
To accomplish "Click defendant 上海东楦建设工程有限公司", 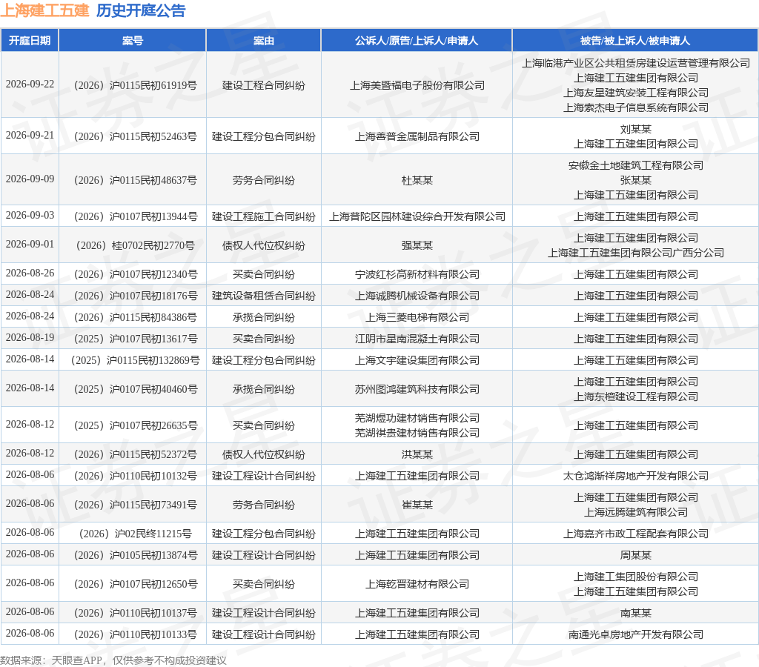I will click(x=635, y=397).
